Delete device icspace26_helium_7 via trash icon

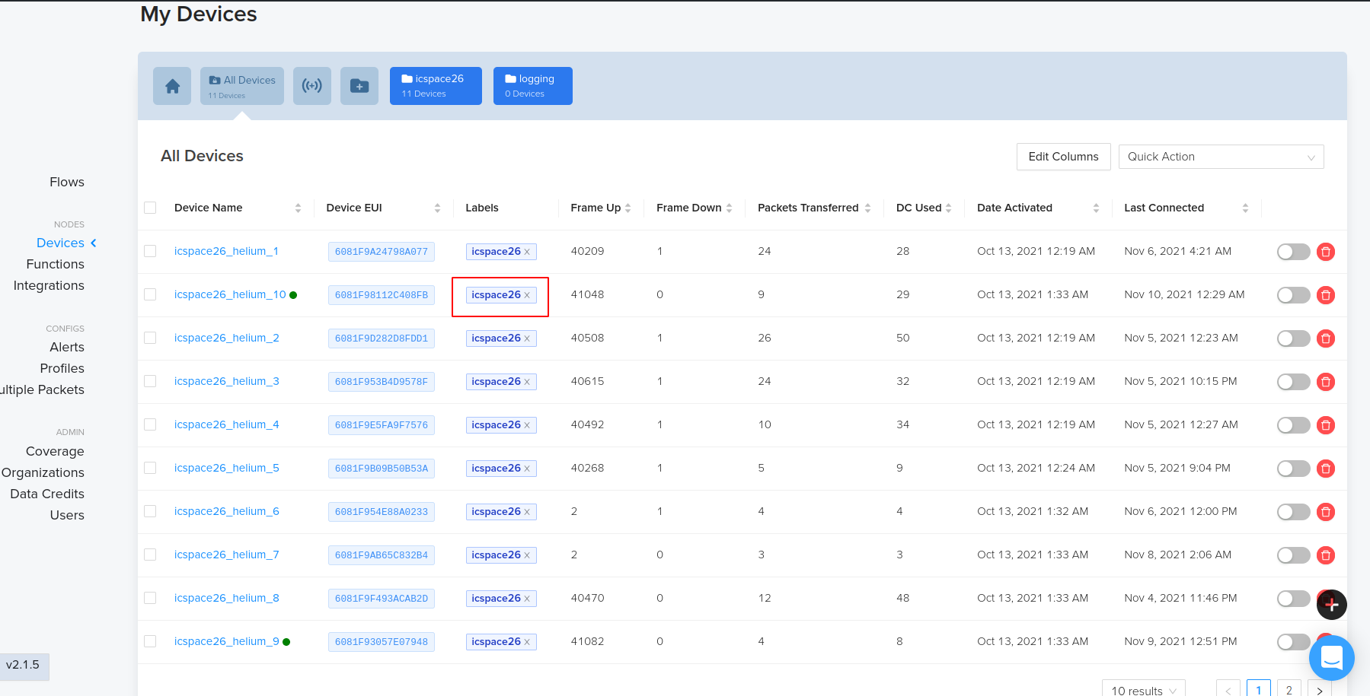pos(1326,555)
